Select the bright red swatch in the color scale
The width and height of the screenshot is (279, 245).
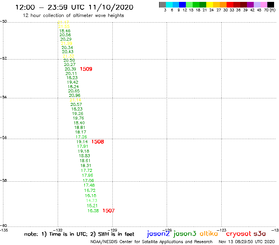[x=230, y=5]
